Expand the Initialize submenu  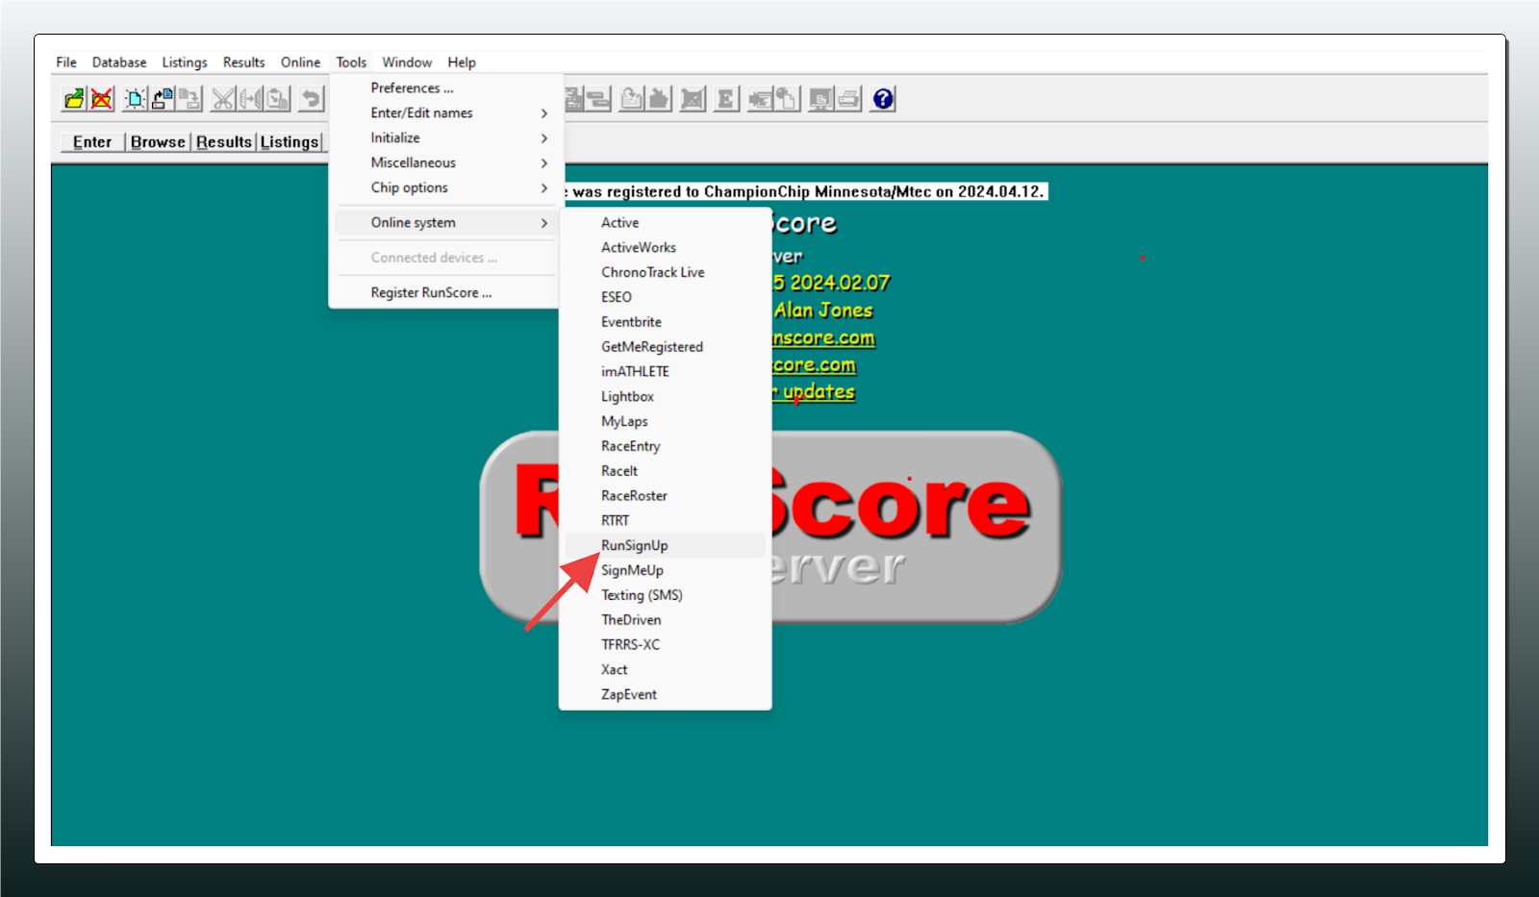(x=446, y=138)
